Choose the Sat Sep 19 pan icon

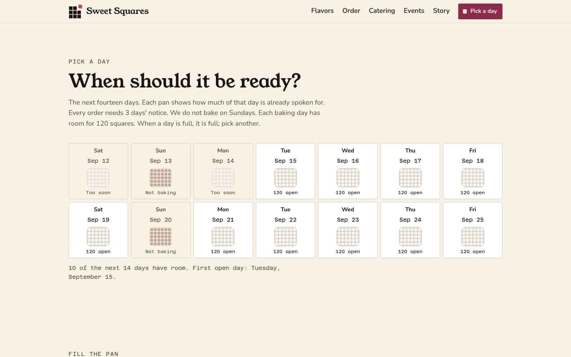98,237
